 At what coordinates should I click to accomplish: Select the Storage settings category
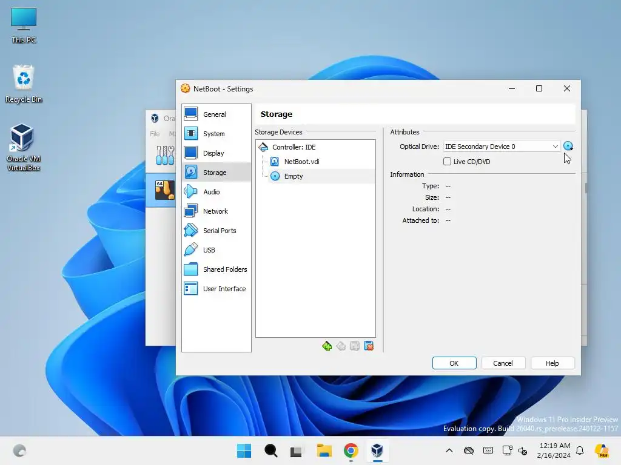click(x=217, y=173)
